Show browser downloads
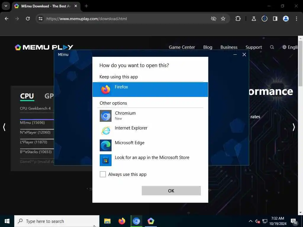303x227 pixels. click(x=264, y=19)
